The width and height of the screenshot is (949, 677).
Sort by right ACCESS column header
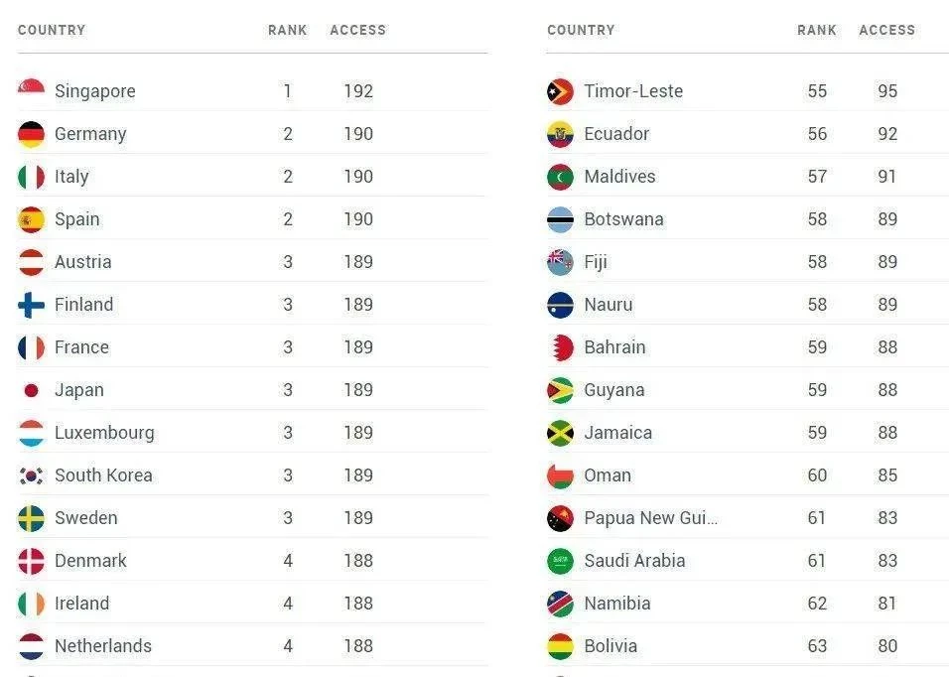[887, 30]
